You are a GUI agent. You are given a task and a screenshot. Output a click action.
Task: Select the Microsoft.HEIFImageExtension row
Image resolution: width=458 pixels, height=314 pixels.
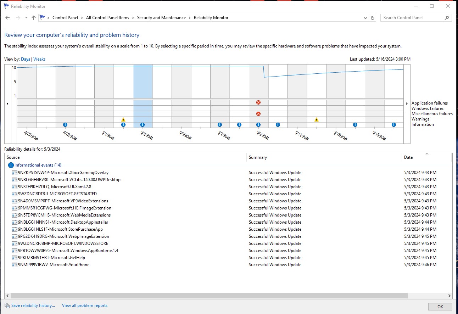tap(228, 208)
